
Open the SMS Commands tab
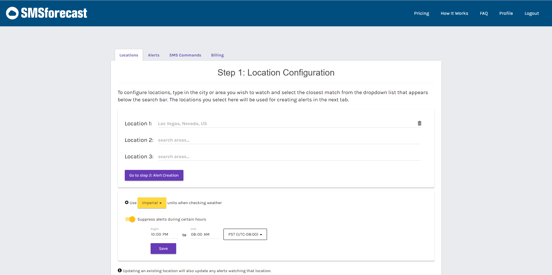(x=185, y=55)
